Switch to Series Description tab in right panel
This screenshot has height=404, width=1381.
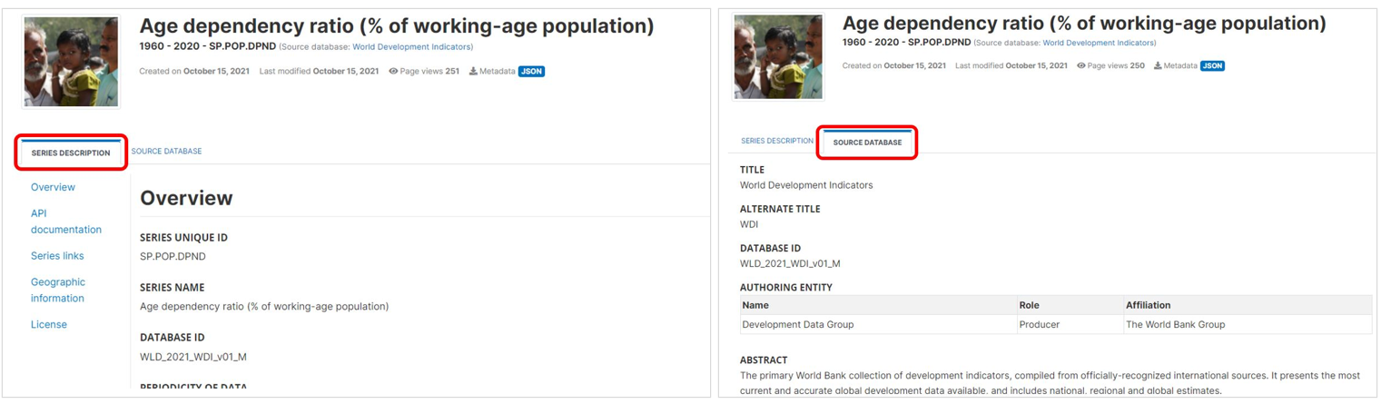[776, 142]
